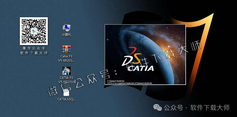Click the CATIA splash screen window
This screenshot has height=117, width=237.
pos(145,54)
